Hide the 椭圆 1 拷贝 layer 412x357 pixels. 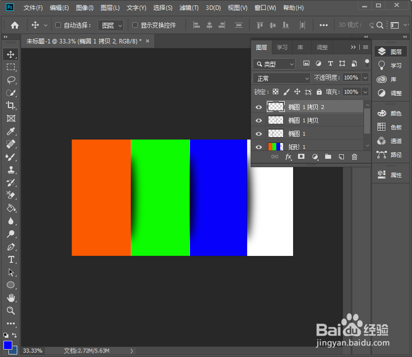point(259,120)
